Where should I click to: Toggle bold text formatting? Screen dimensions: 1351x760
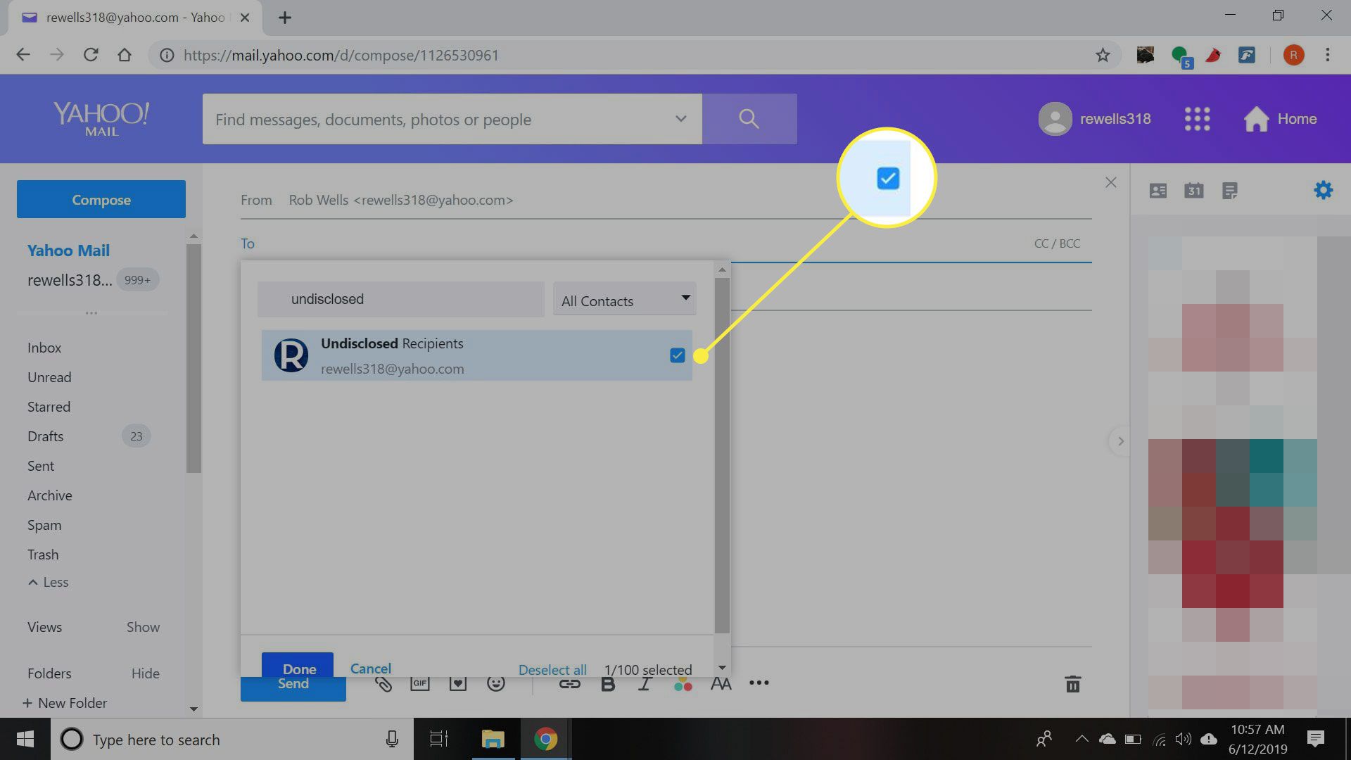tap(608, 684)
